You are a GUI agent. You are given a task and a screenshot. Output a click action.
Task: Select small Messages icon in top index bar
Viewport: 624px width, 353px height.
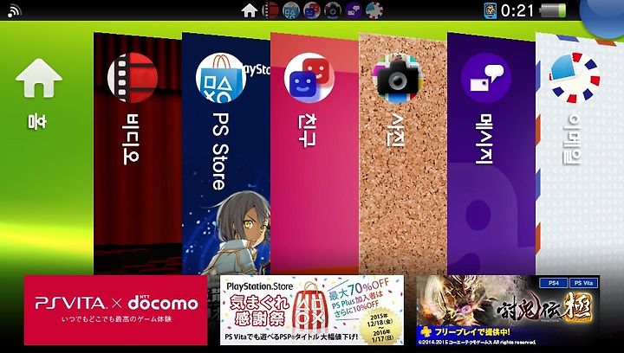pos(354,10)
